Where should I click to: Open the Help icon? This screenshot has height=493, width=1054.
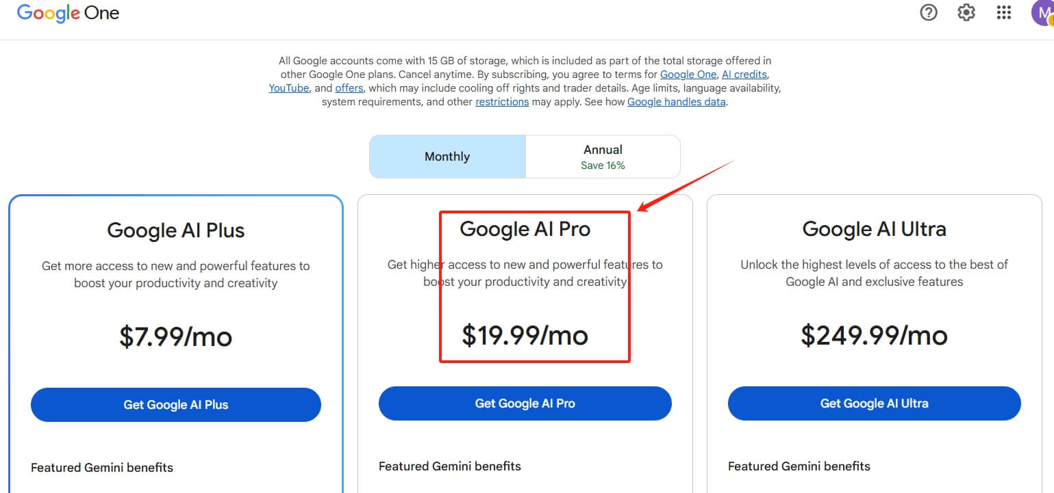[x=928, y=12]
